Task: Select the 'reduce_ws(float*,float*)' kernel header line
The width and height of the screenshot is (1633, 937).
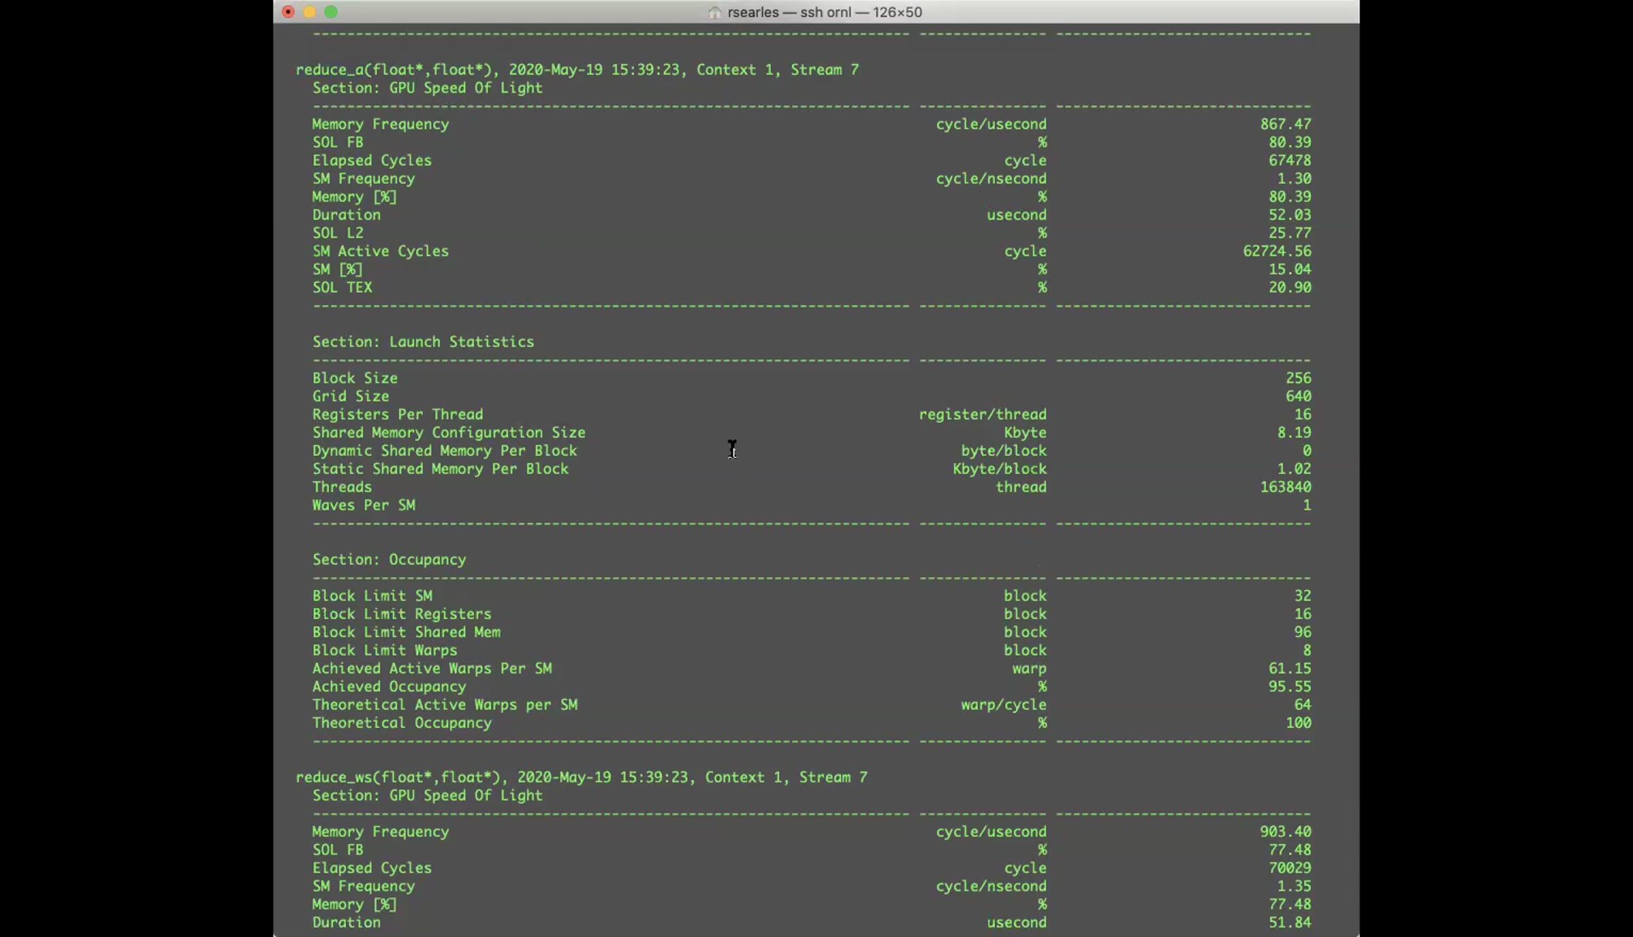Action: 581,778
